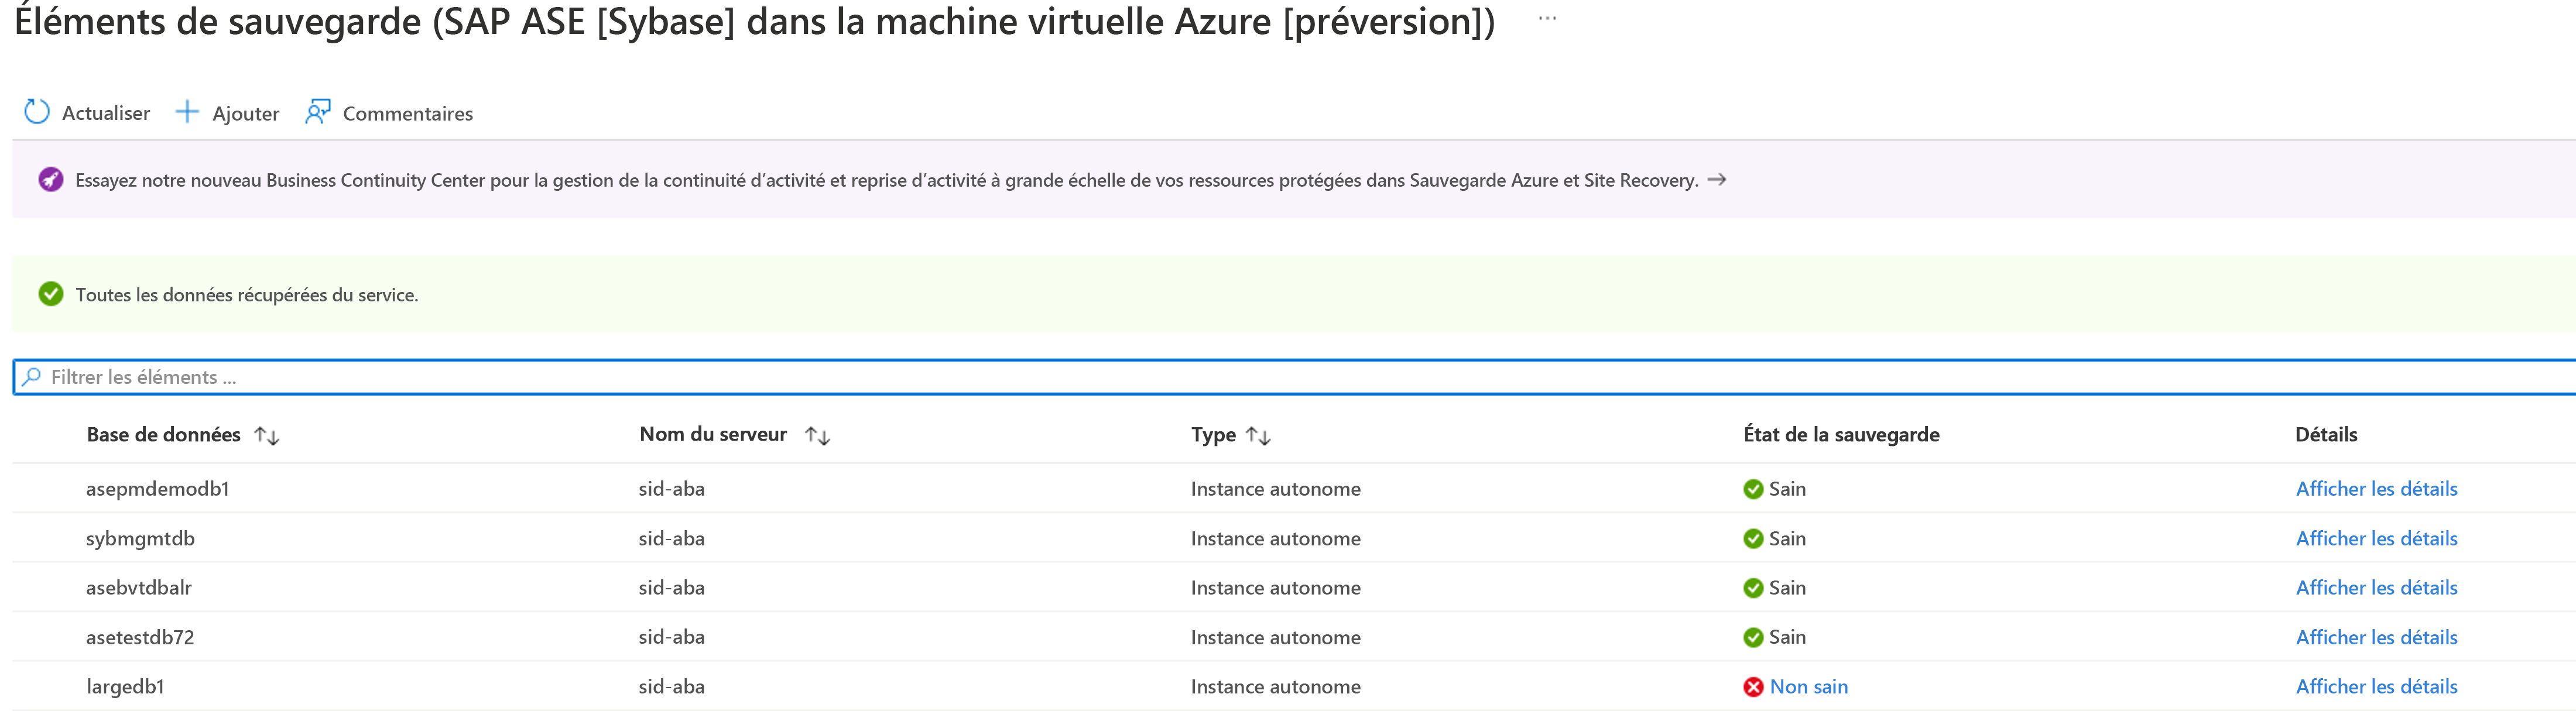Sort by the Type column
2576x711 pixels.
(x=1258, y=436)
